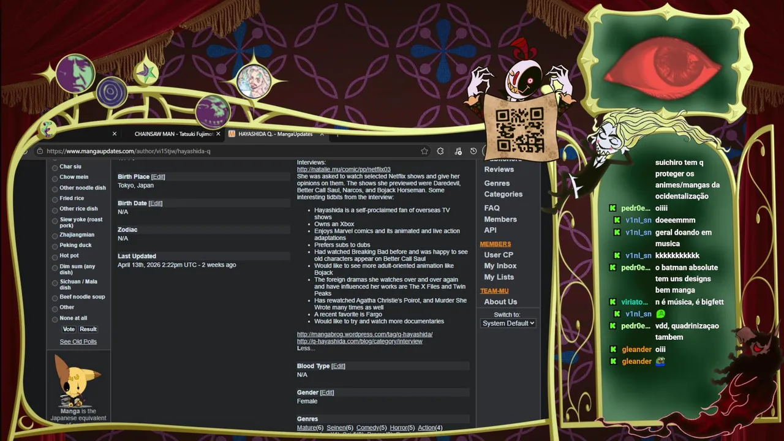
Task: Select the Hot pot radio button
Action: 55,256
